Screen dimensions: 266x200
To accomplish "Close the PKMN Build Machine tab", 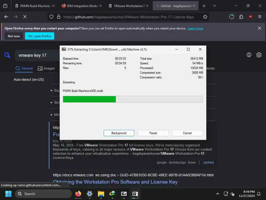I will [x=54, y=6].
